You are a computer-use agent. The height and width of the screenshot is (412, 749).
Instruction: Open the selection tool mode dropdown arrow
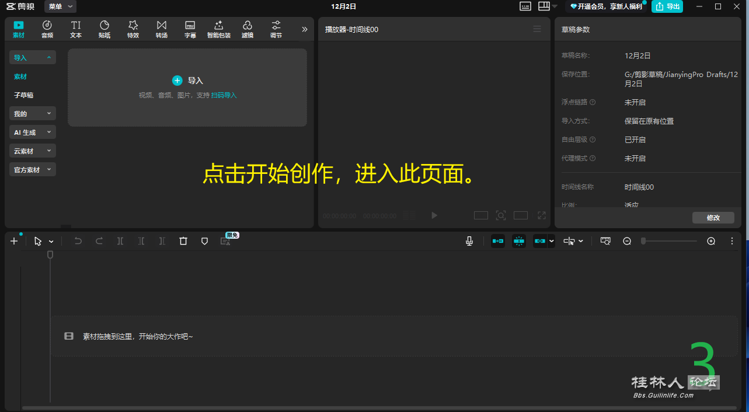pyautogui.click(x=51, y=242)
